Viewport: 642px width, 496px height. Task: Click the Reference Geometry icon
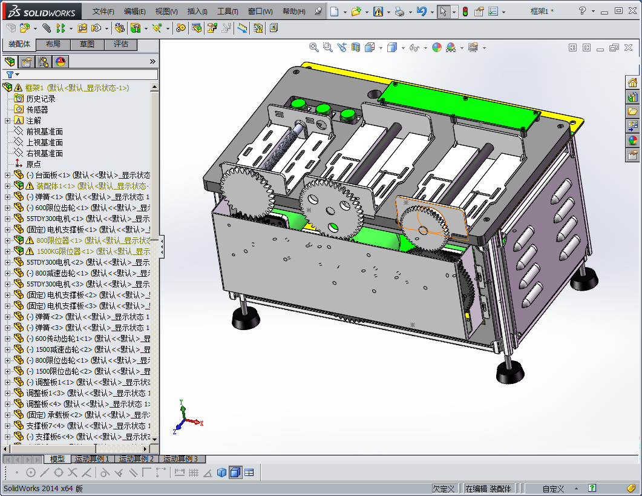157,28
